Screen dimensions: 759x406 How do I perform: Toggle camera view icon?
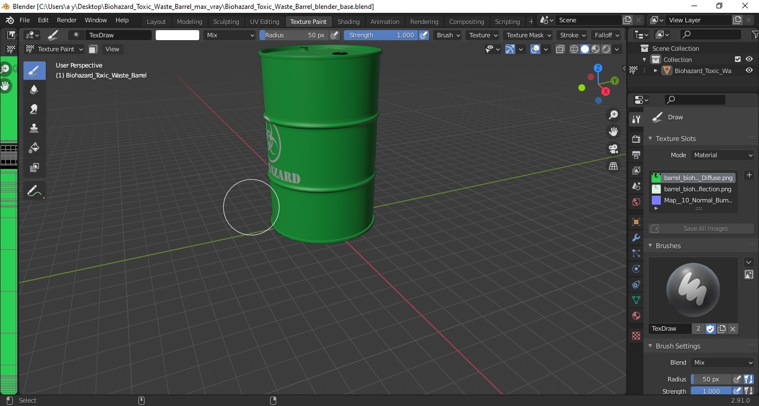(x=613, y=149)
